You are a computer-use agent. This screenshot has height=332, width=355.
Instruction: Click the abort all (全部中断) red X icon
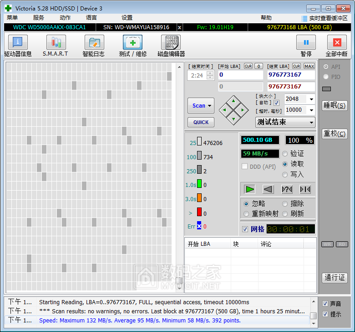[337, 42]
